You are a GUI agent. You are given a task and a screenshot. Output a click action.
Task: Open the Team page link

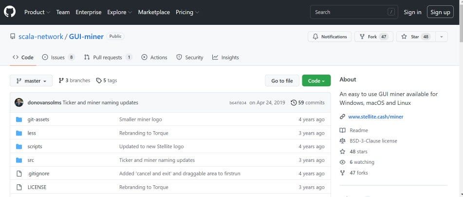click(x=63, y=12)
